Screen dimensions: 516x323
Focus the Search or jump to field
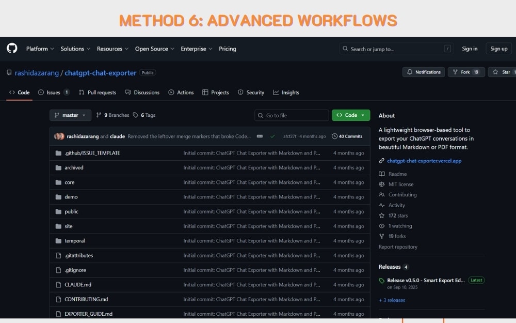pos(396,49)
